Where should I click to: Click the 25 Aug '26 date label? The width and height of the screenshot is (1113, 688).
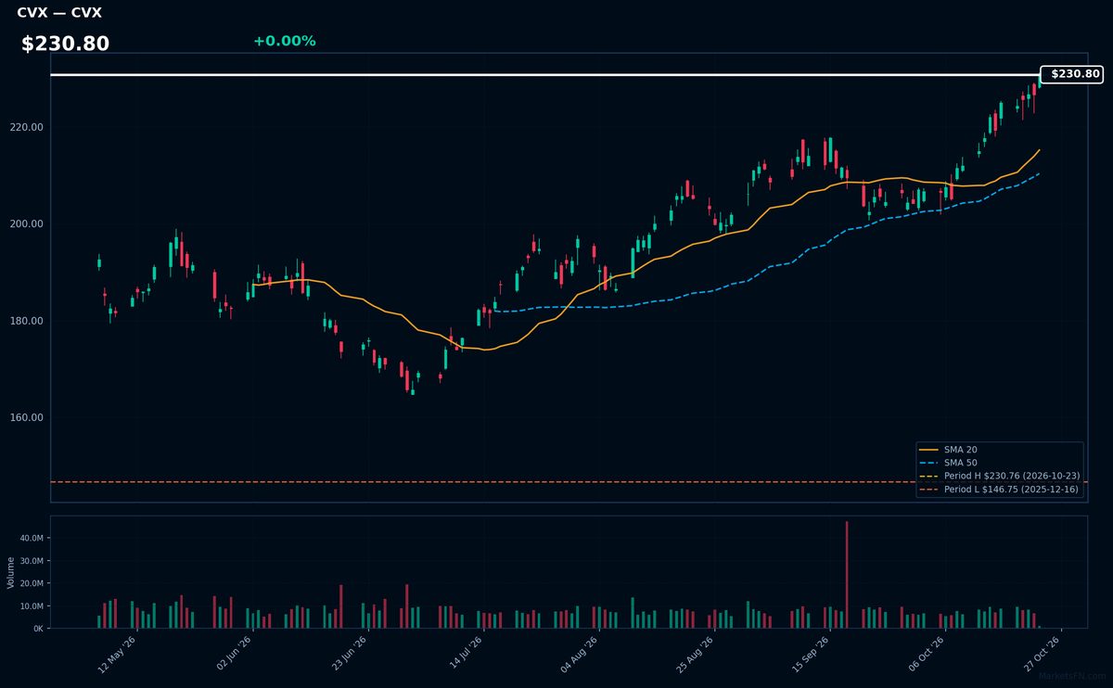coord(697,653)
